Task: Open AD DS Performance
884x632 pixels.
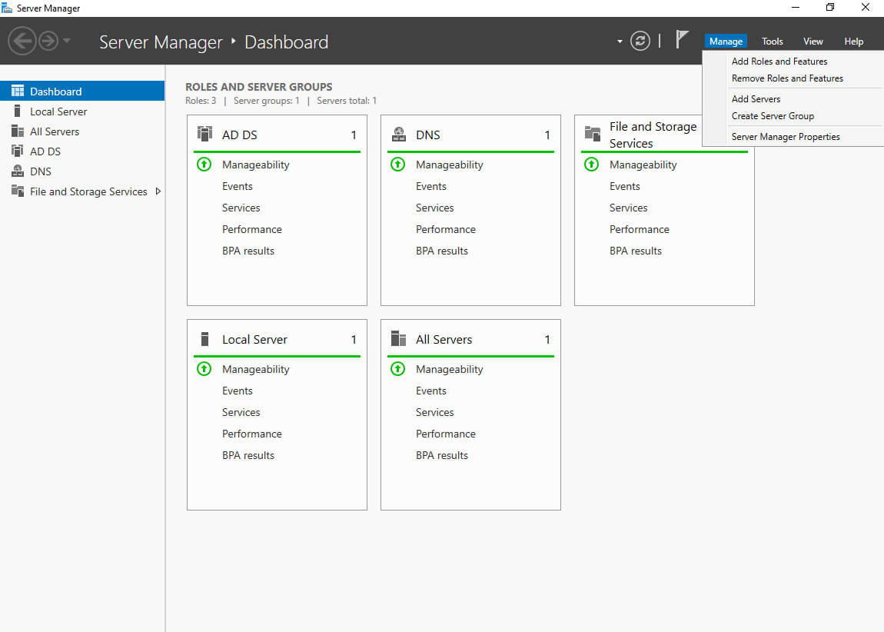Action: pos(252,229)
